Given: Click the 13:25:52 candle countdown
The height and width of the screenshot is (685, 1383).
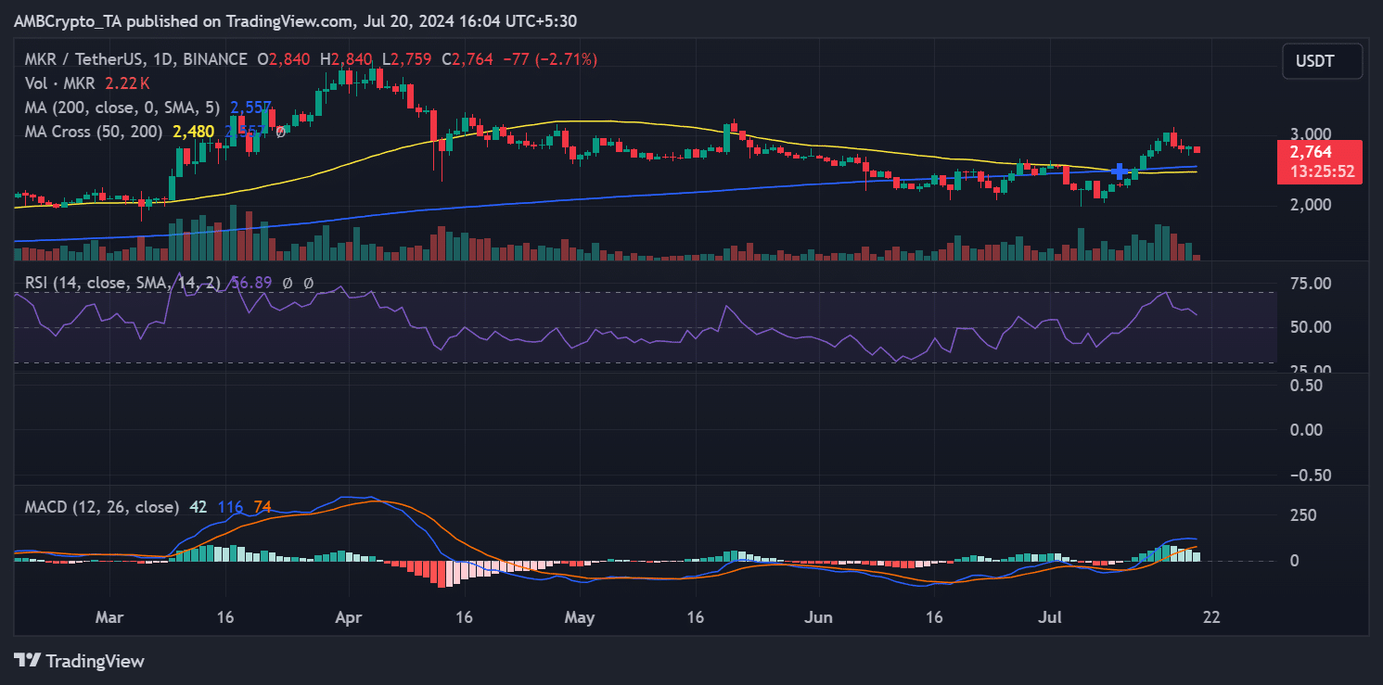Looking at the screenshot, I should coord(1320,171).
